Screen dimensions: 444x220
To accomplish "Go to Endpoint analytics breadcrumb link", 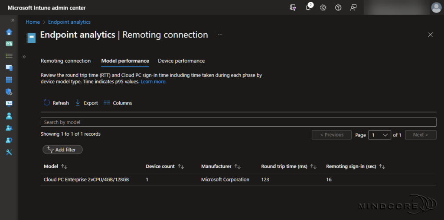I will (x=69, y=22).
